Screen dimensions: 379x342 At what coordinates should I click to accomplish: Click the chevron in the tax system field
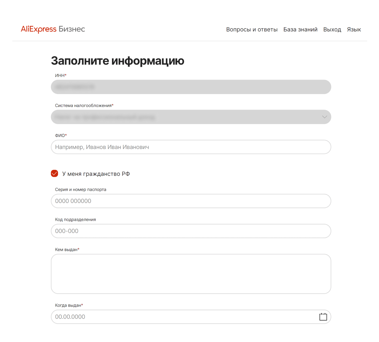coord(324,117)
